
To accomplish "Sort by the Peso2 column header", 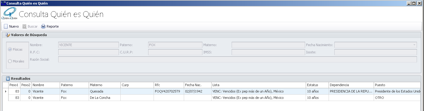I will 26,85.
